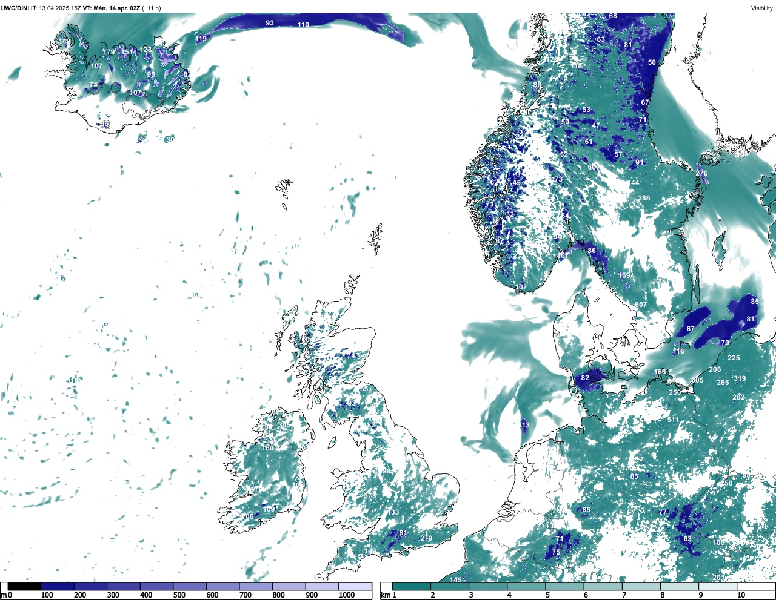Select the swatch right of the 1000 label

[355, 586]
